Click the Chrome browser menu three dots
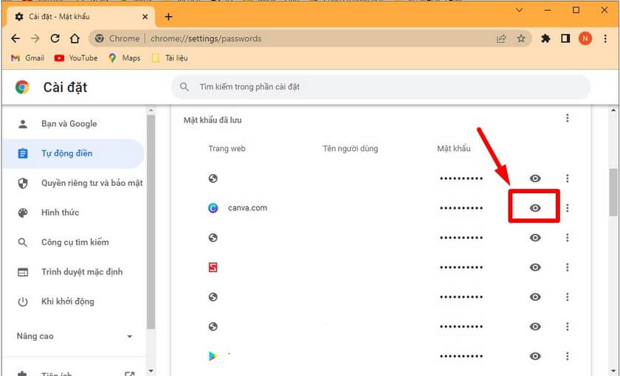This screenshot has width=620, height=376. coord(605,38)
